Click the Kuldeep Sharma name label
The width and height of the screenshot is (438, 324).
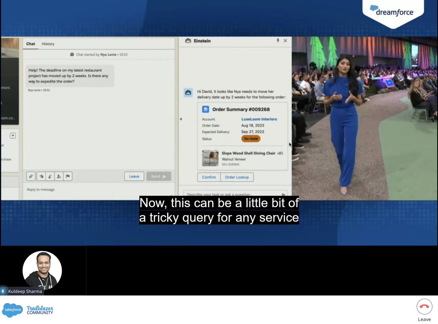[x=25, y=291]
